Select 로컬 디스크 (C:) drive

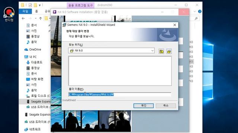[x=38, y=96]
